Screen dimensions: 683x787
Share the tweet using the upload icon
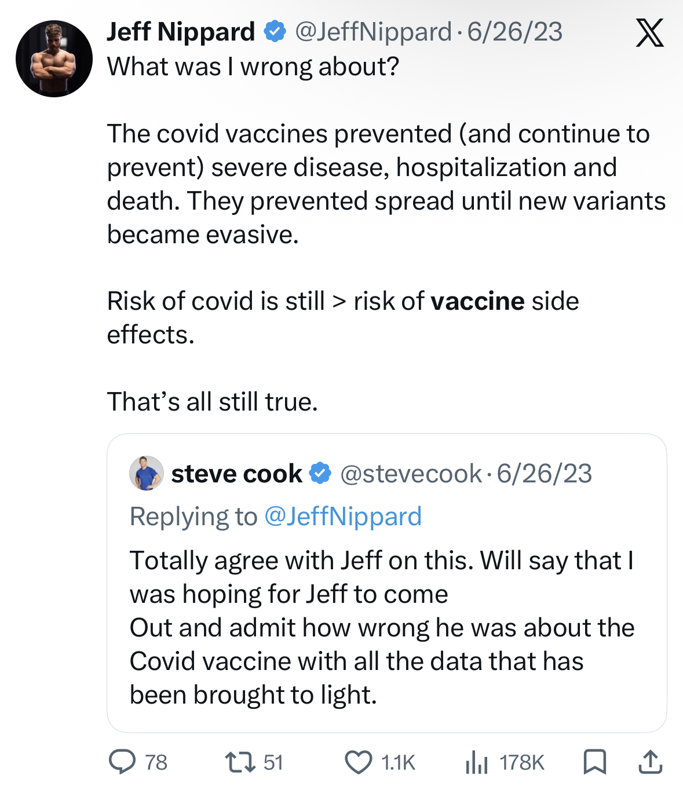point(650,762)
